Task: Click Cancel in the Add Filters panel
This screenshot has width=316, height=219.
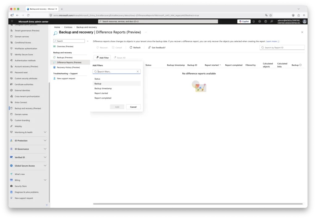Action: tap(133, 107)
